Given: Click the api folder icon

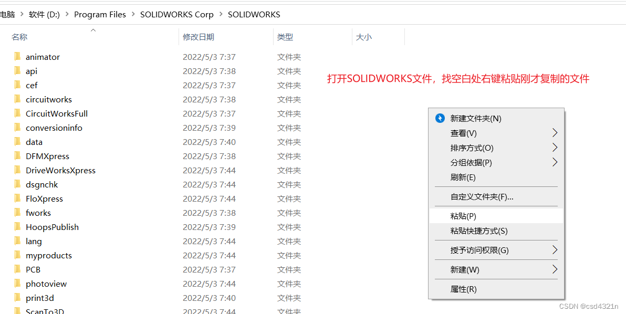Looking at the screenshot, I should click(x=17, y=71).
